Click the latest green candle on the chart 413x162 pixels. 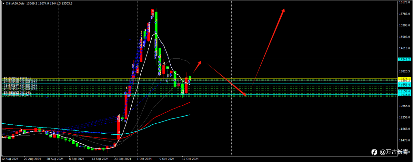pyautogui.click(x=190, y=78)
